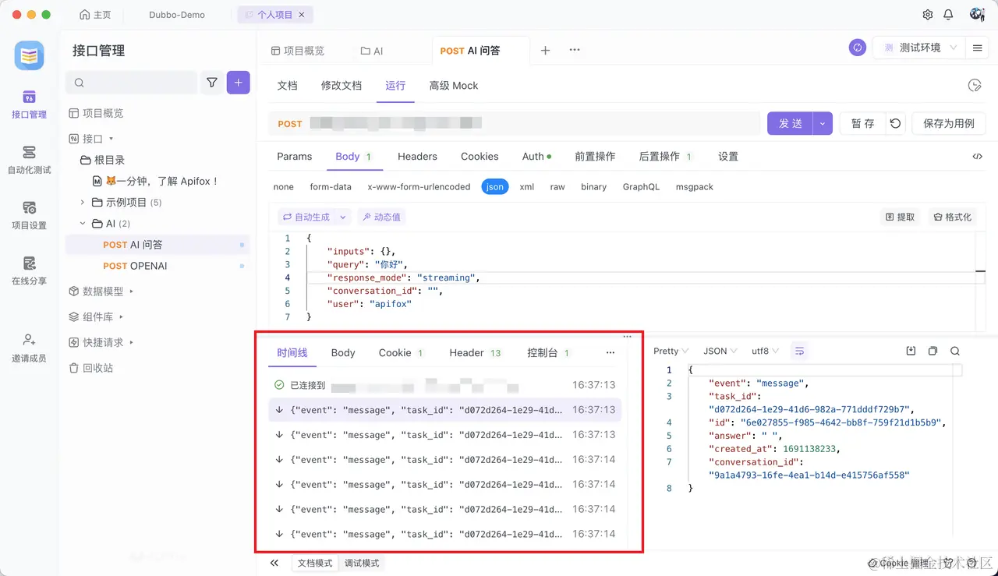Expand the 数据模型 section
Viewport: 998px width, 576px height.
point(132,292)
